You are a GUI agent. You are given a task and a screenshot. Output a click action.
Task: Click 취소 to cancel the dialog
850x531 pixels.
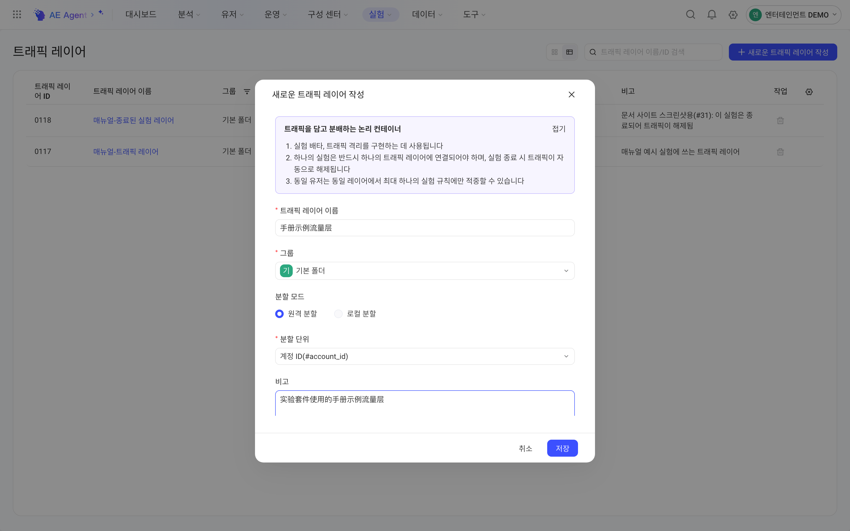pos(525,448)
